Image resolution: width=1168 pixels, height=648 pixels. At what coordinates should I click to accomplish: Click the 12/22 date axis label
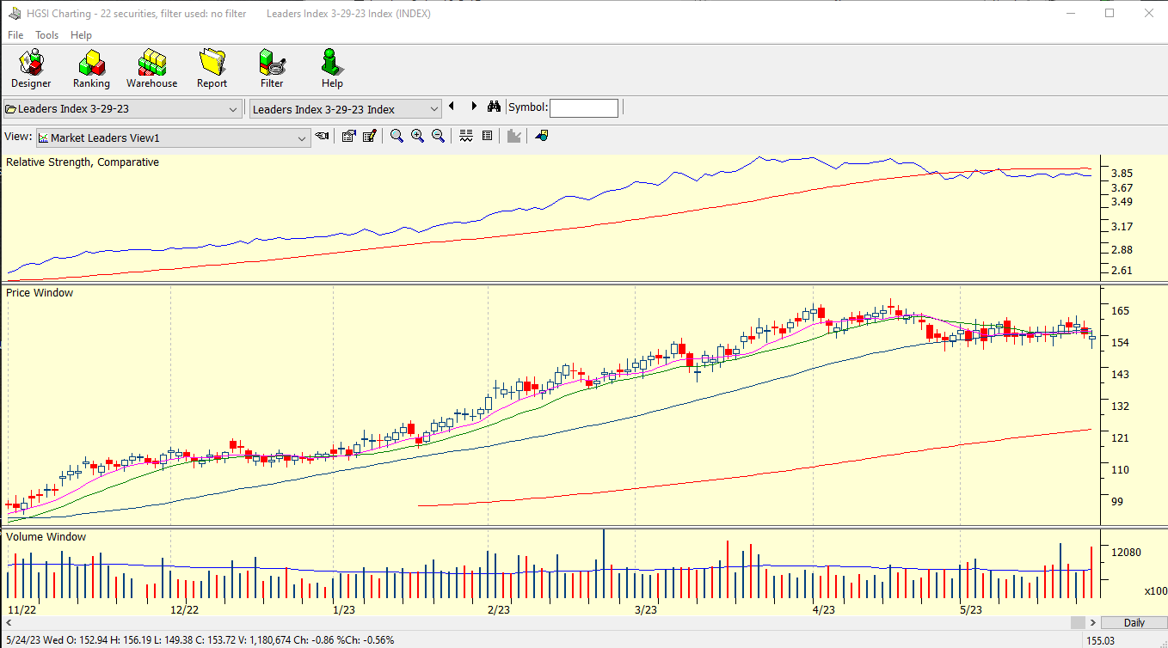coord(185,609)
